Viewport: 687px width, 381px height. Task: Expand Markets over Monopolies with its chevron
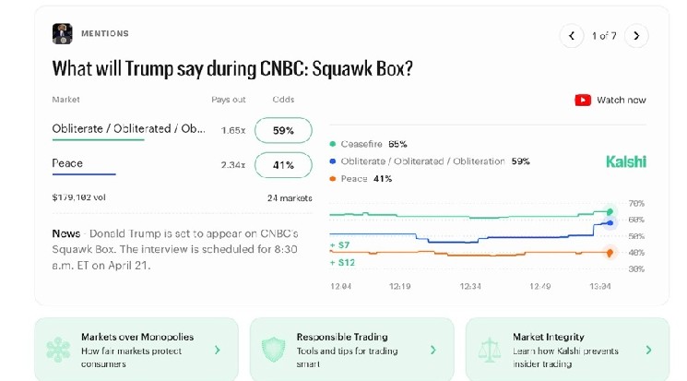[218, 350]
